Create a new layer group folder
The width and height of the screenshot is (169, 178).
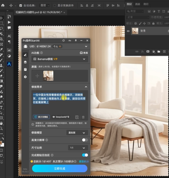(159, 52)
